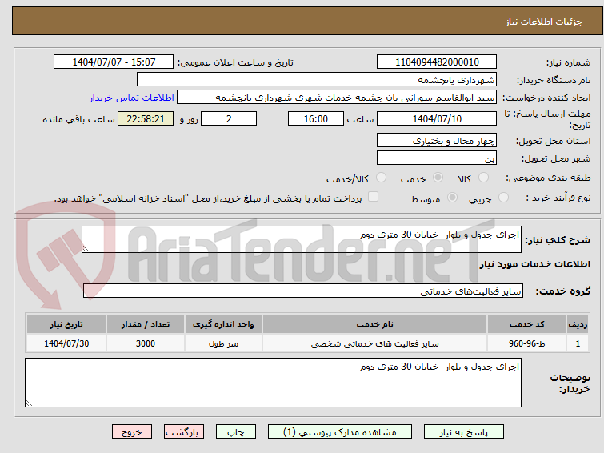604x453 pixels.
Task: Click the ردیف column header
Action: click(x=578, y=324)
